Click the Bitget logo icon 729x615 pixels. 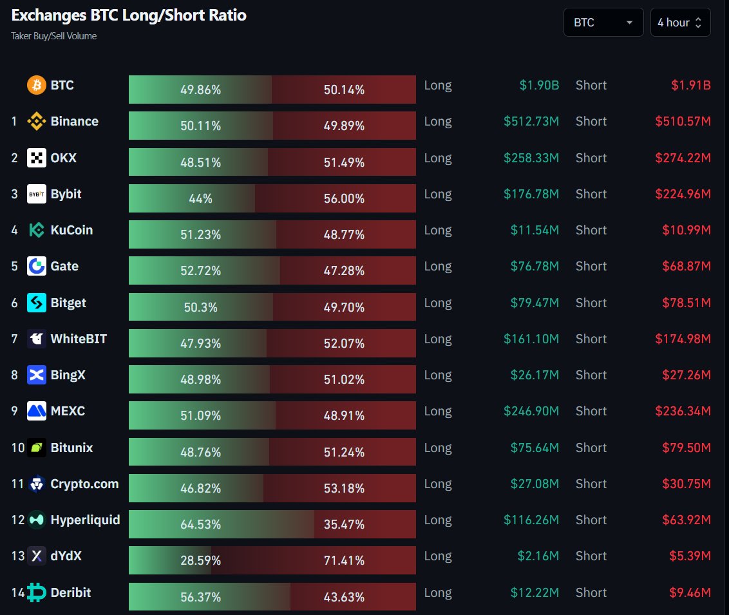36,303
